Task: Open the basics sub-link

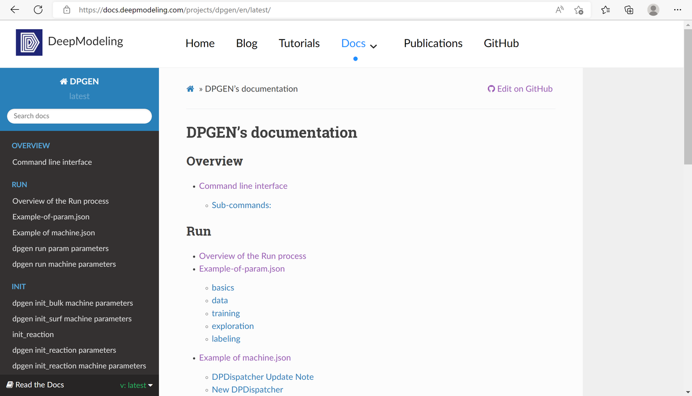Action: point(223,287)
